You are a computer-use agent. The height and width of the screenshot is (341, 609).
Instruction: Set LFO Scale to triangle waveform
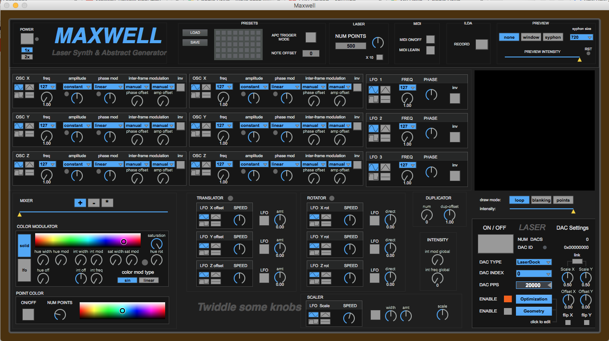[x=326, y=315]
